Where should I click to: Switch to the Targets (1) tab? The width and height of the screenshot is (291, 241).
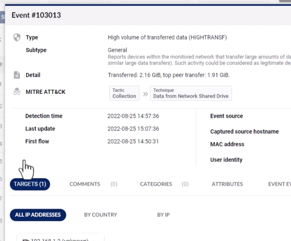[x=30, y=184]
